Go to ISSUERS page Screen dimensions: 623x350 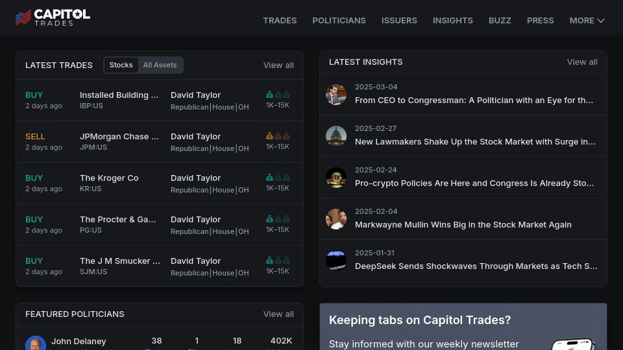point(399,21)
